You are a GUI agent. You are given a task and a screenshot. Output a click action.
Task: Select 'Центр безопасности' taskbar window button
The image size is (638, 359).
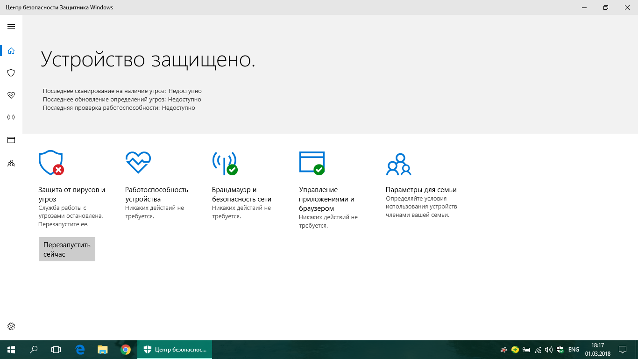175,350
